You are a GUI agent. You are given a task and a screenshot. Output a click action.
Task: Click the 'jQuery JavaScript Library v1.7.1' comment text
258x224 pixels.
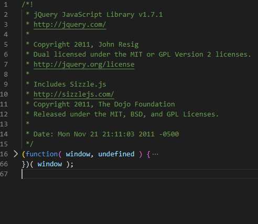98,15
